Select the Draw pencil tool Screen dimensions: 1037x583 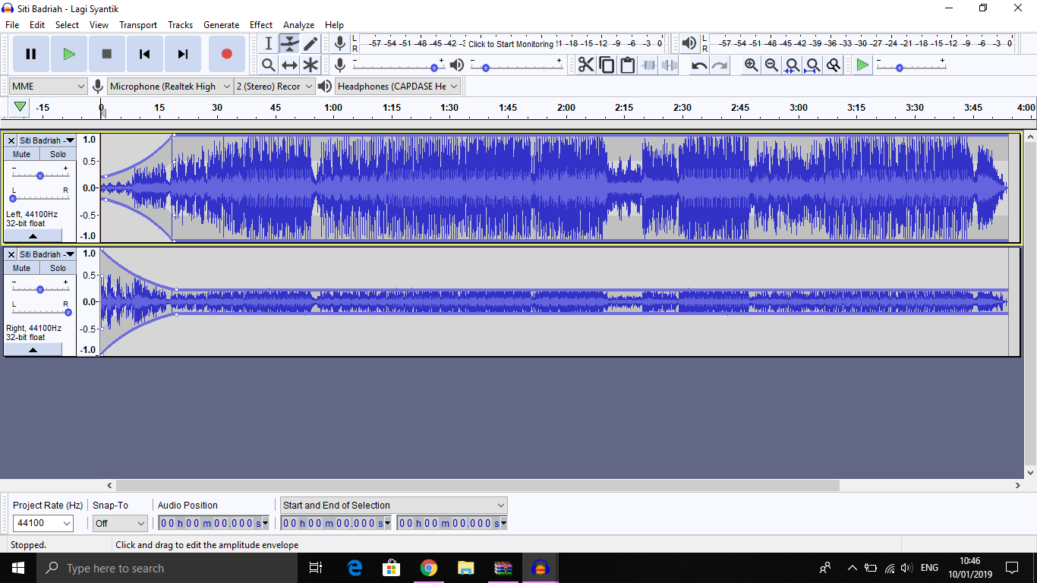pos(310,44)
